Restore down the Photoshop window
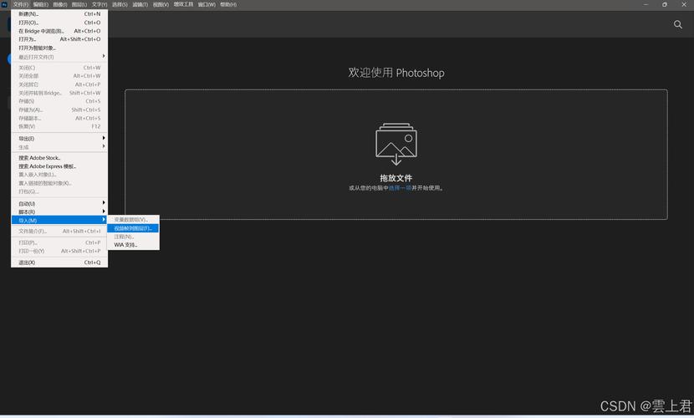Screen dimensions: 694x418 tap(665, 4)
